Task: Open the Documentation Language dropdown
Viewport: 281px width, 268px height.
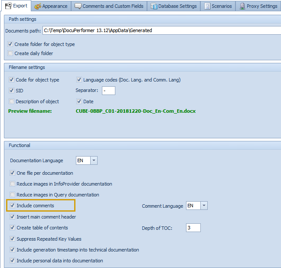Action: click(x=94, y=160)
